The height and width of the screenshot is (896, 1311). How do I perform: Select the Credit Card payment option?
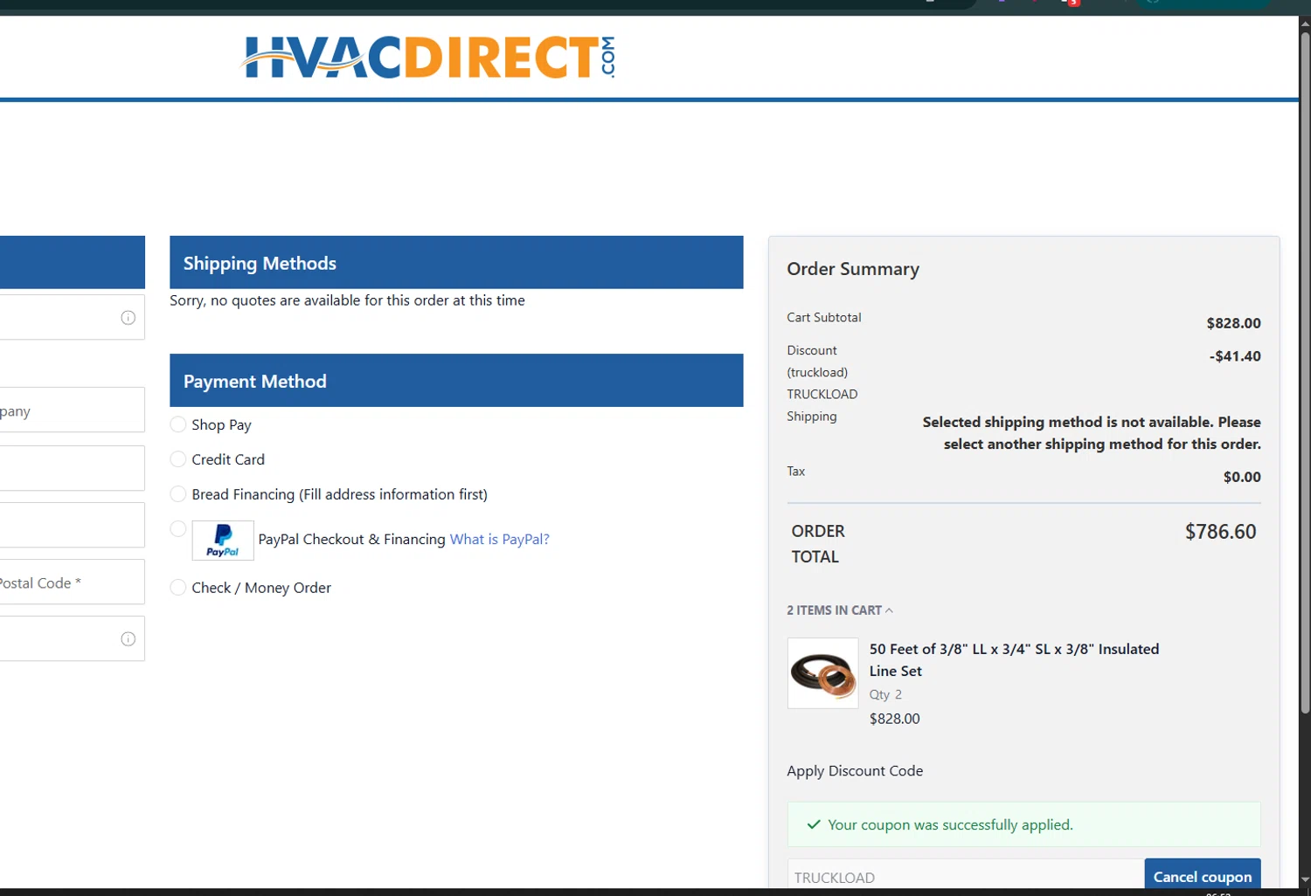click(178, 459)
